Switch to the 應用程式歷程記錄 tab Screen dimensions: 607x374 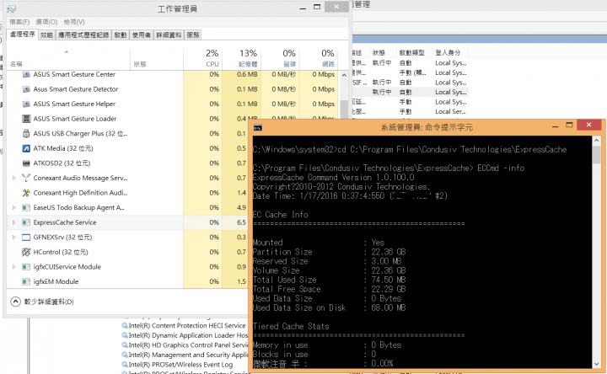point(83,35)
